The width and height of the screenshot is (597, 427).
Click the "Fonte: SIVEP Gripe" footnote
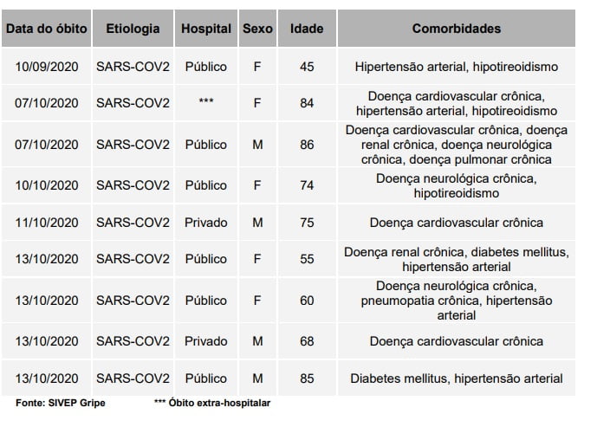pyautogui.click(x=61, y=404)
